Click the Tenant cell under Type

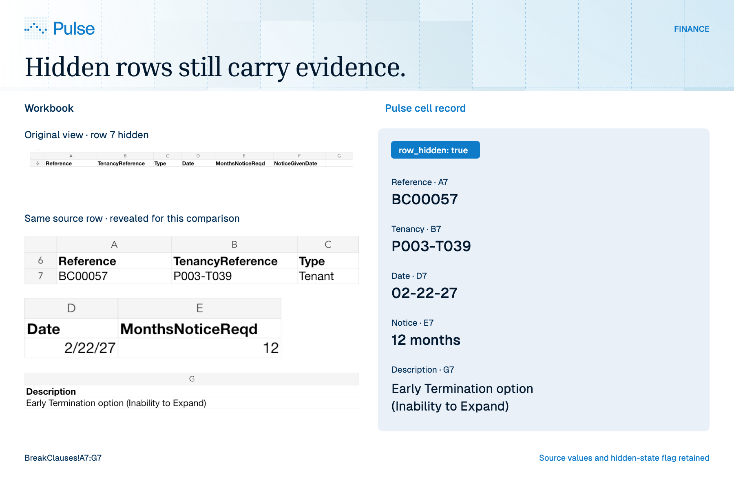[x=328, y=276]
